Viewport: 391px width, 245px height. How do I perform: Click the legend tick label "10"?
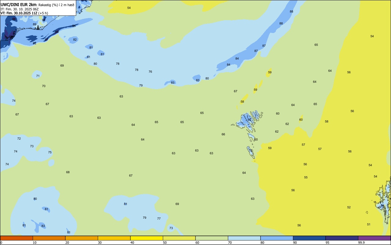35,243
